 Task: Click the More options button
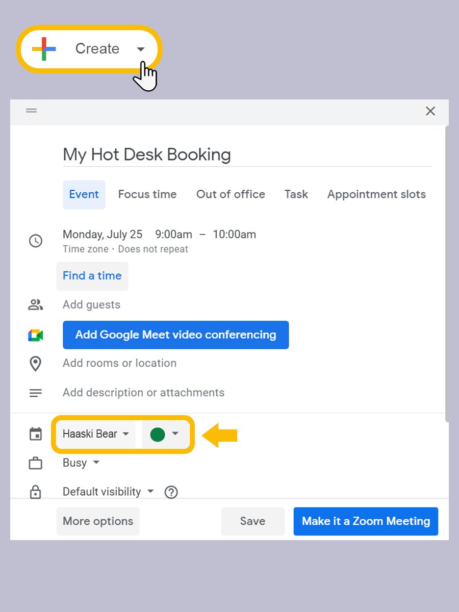point(98,521)
